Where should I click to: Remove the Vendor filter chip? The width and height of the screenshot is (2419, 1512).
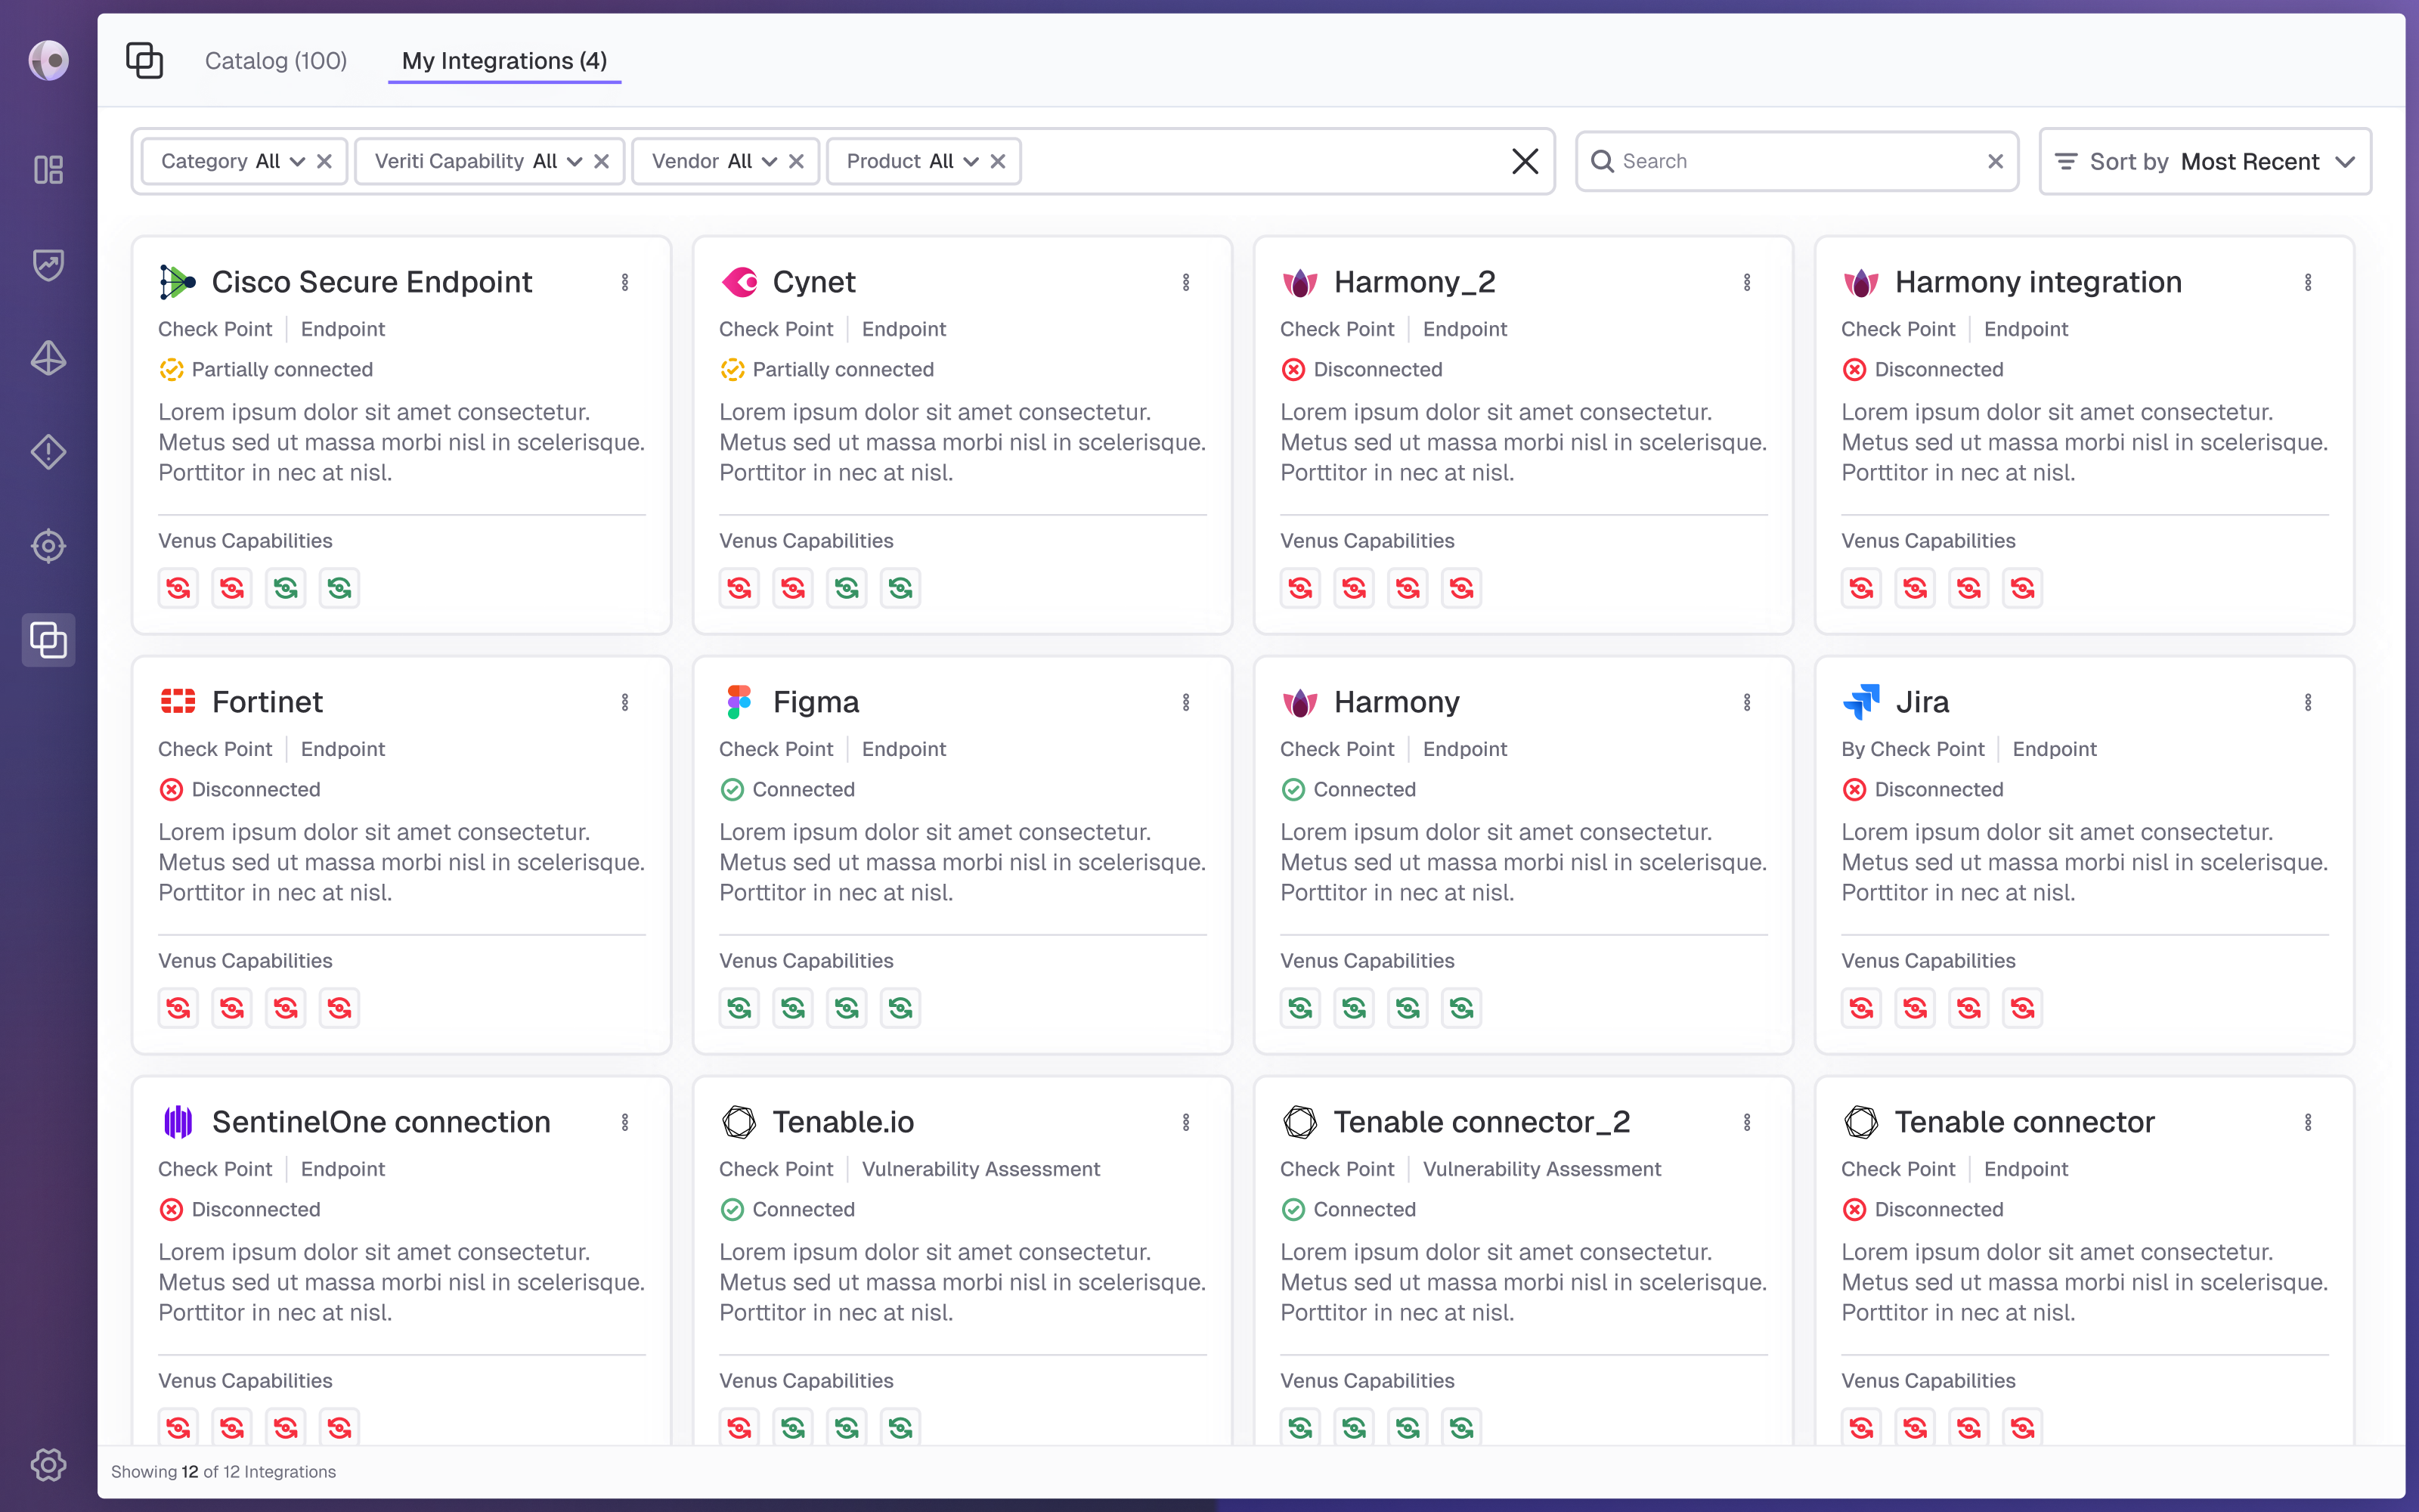pos(796,161)
